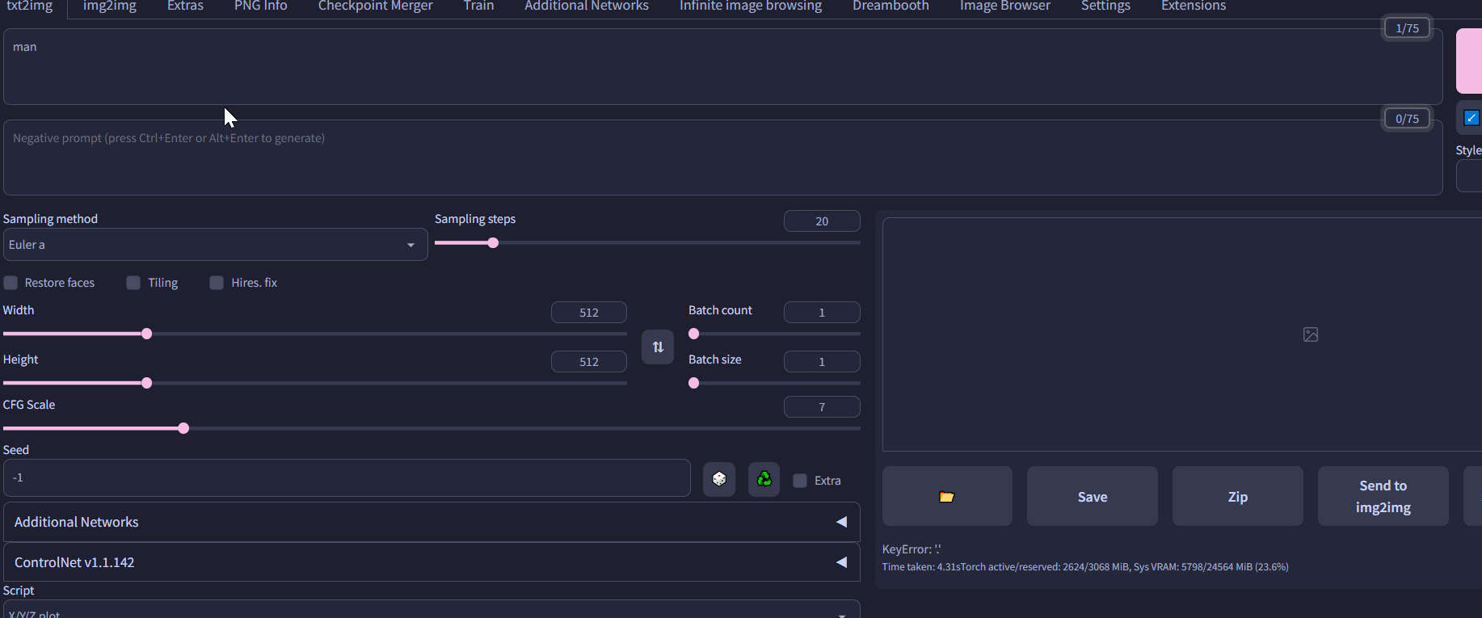Click the Width number field

click(x=589, y=313)
